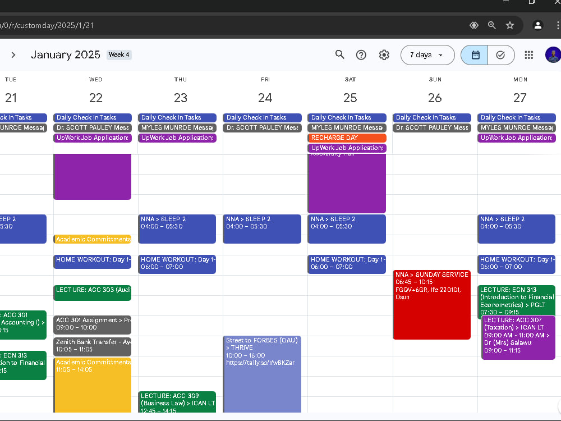
Task: Open the support help icon
Action: coord(361,55)
